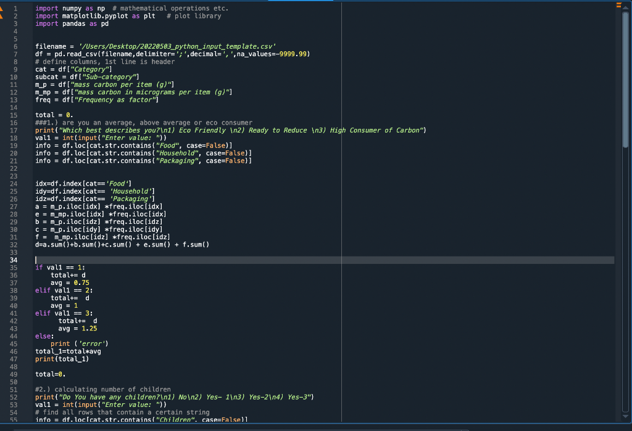632x431 pixels.
Task: Click the "idx=df.index[cat=='Food']" line
Action: click(x=83, y=184)
